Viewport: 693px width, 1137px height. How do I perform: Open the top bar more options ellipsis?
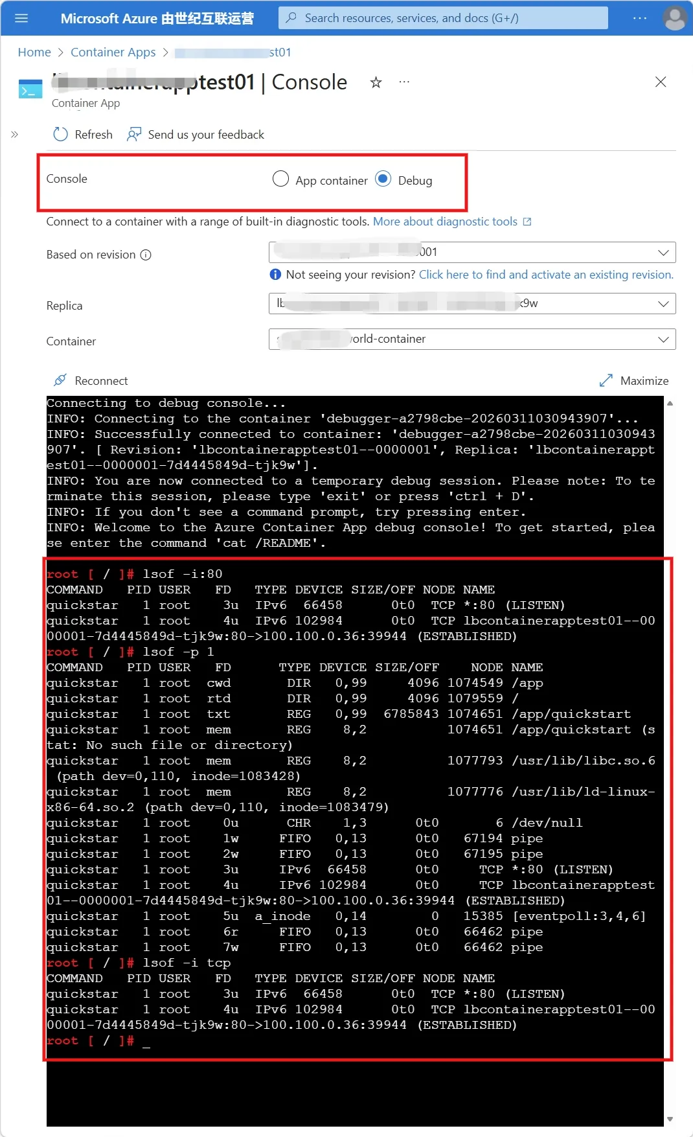pyautogui.click(x=640, y=18)
